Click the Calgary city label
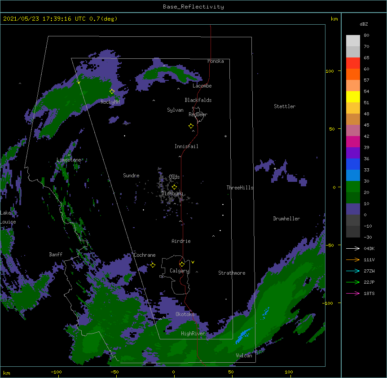This screenshot has width=387, height=378. [179, 271]
